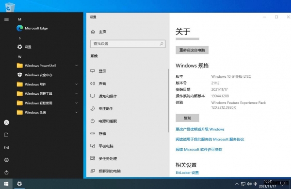Open network icon in system tray
This screenshot has height=189, width=291.
(243, 184)
